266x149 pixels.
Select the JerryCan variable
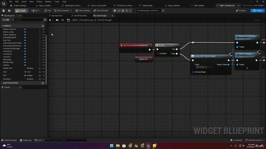coord(7,57)
